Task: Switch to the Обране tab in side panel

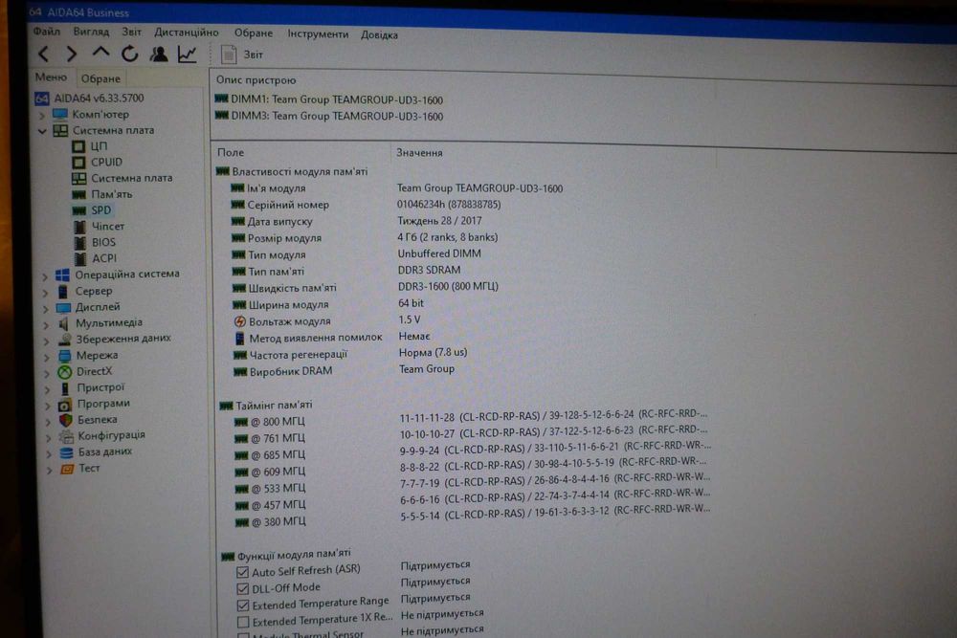Action: click(100, 78)
